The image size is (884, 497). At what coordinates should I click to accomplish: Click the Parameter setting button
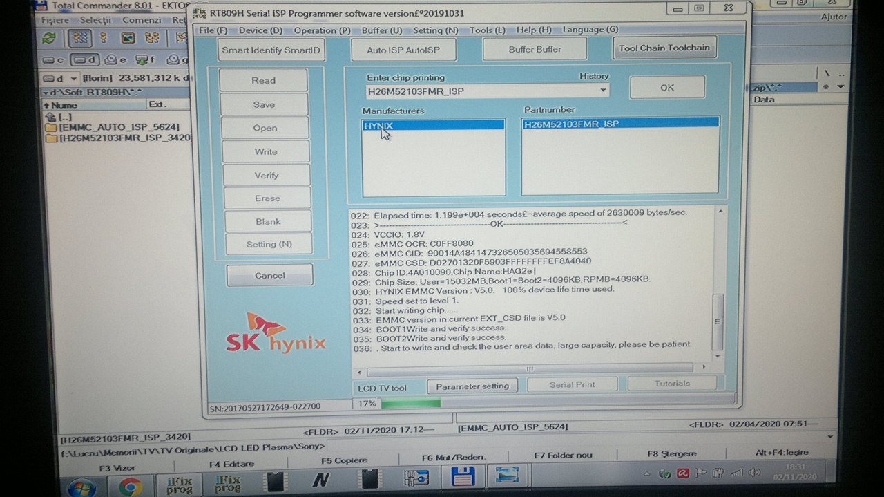pyautogui.click(x=472, y=386)
